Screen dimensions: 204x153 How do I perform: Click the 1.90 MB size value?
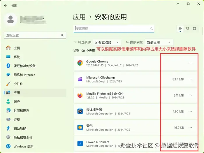[178, 112]
